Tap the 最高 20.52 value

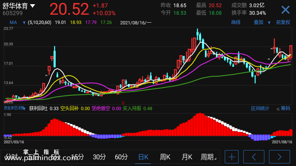click(x=215, y=5)
